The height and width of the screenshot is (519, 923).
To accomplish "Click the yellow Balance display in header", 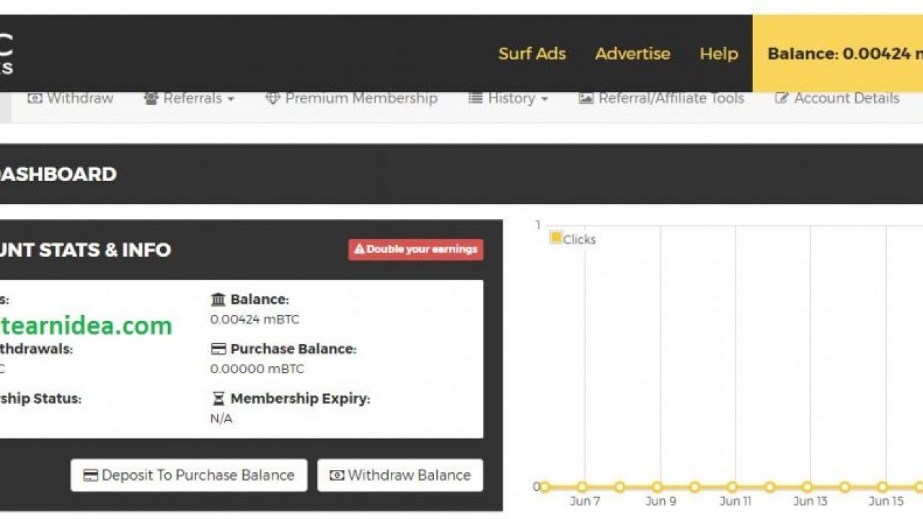I will pyautogui.click(x=838, y=53).
